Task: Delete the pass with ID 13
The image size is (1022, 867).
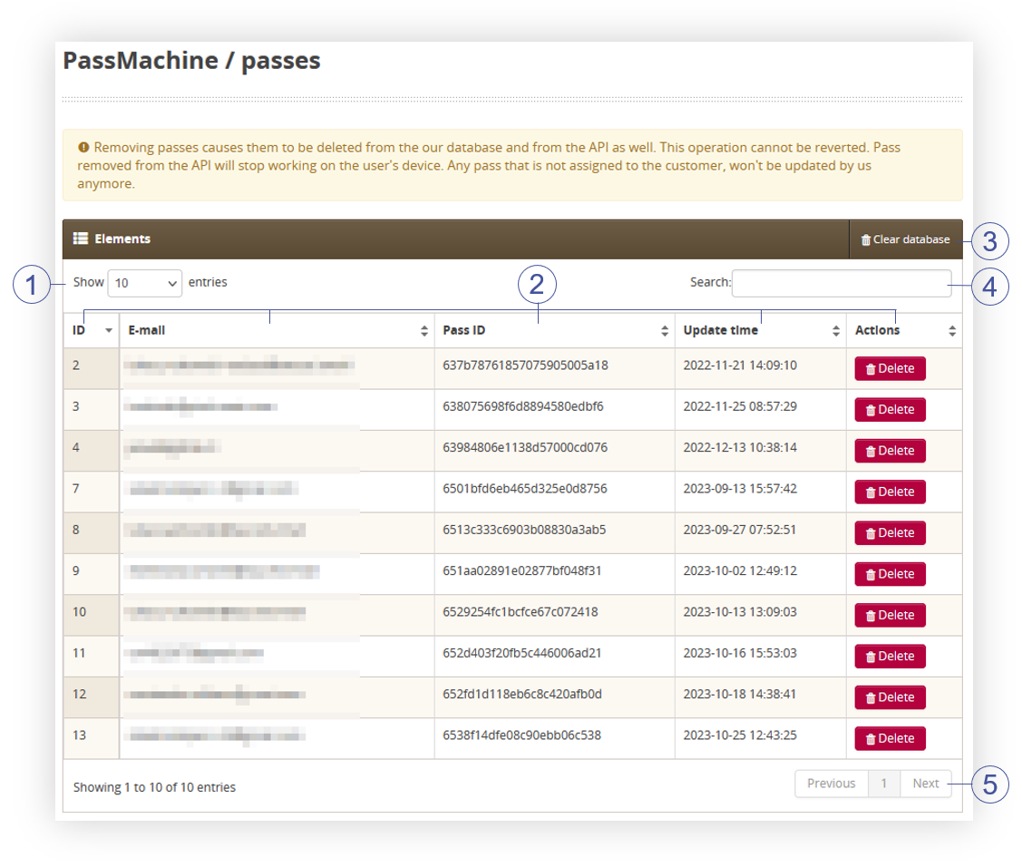Action: coord(890,738)
